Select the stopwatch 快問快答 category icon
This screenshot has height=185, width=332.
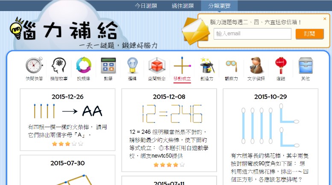coord(34,66)
